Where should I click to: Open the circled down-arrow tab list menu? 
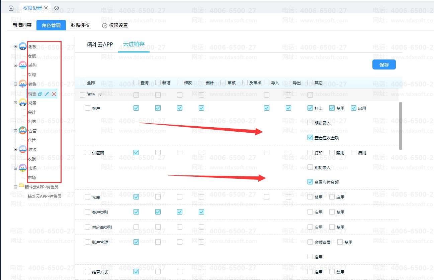(x=56, y=8)
